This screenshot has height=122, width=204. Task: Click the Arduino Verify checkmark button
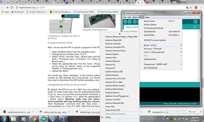pyautogui.click(x=125, y=22)
